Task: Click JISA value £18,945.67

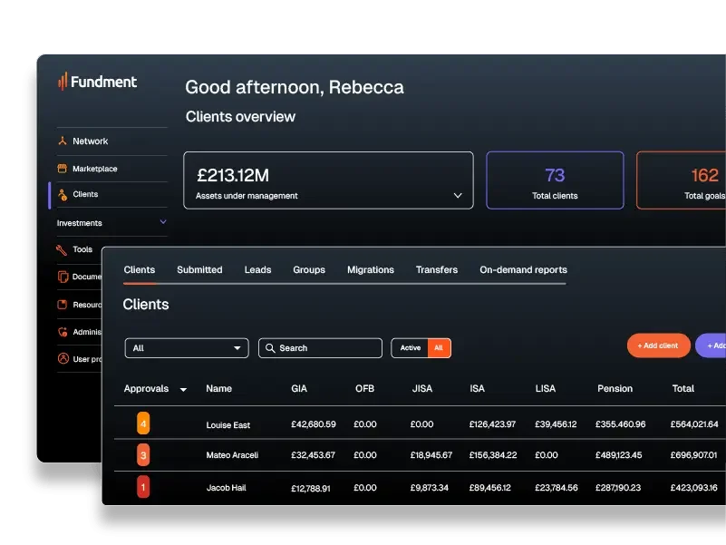Action: [x=431, y=455]
